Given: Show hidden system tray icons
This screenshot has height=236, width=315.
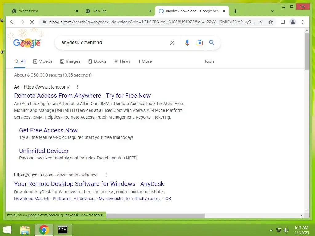Looking at the screenshot, I should 271,230.
